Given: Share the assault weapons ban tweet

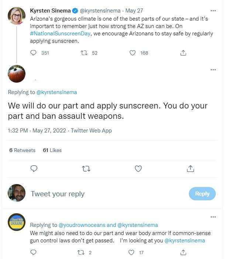Looking at the screenshot, I should [x=190, y=169].
